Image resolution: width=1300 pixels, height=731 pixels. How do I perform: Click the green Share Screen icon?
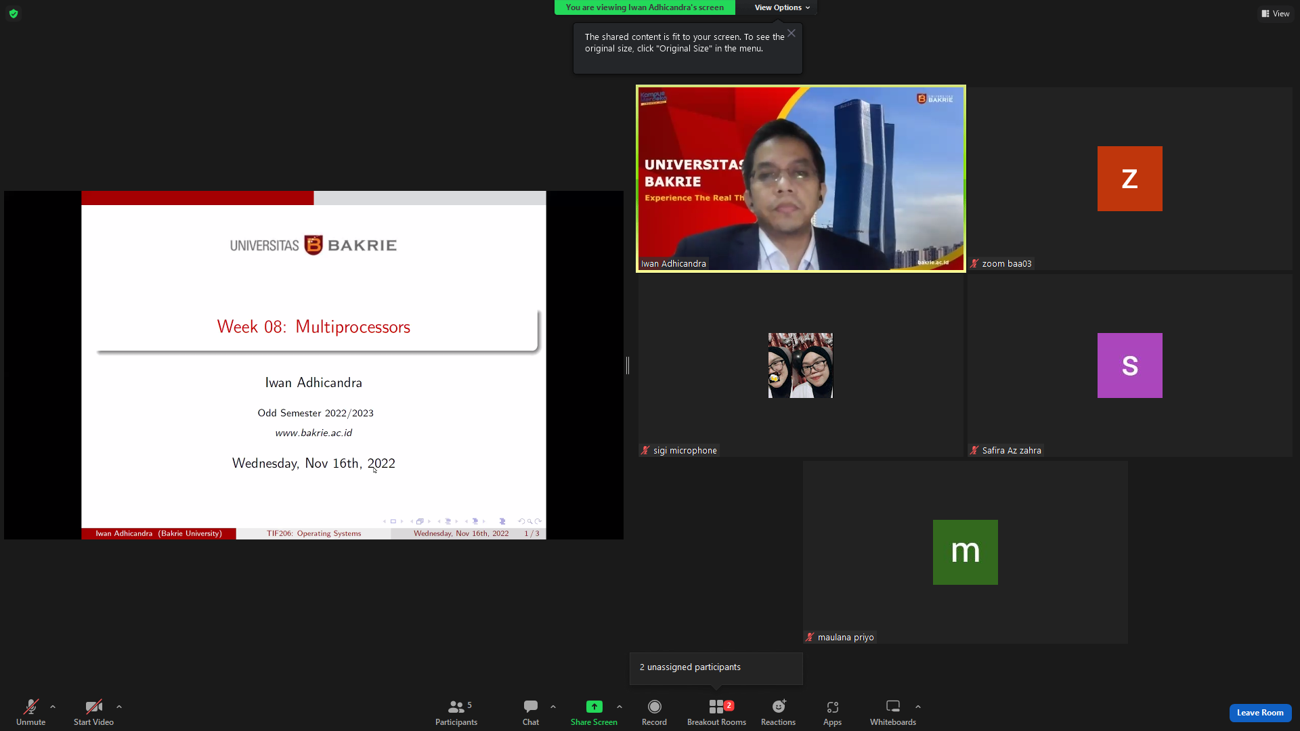coord(594,707)
